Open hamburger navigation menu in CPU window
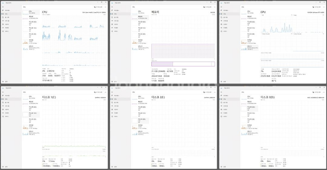The height and width of the screenshot is (170, 327). tap(3, 7)
